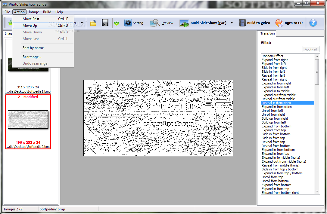
Task: Click the app icon in title bar
Action: click(x=5, y=5)
